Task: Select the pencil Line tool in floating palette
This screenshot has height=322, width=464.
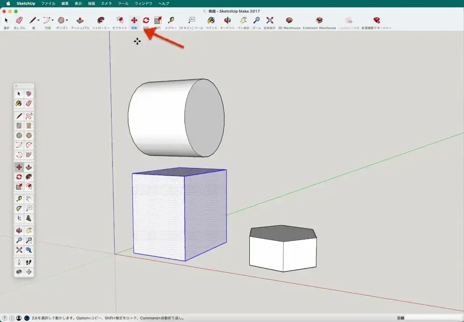Action: click(19, 116)
